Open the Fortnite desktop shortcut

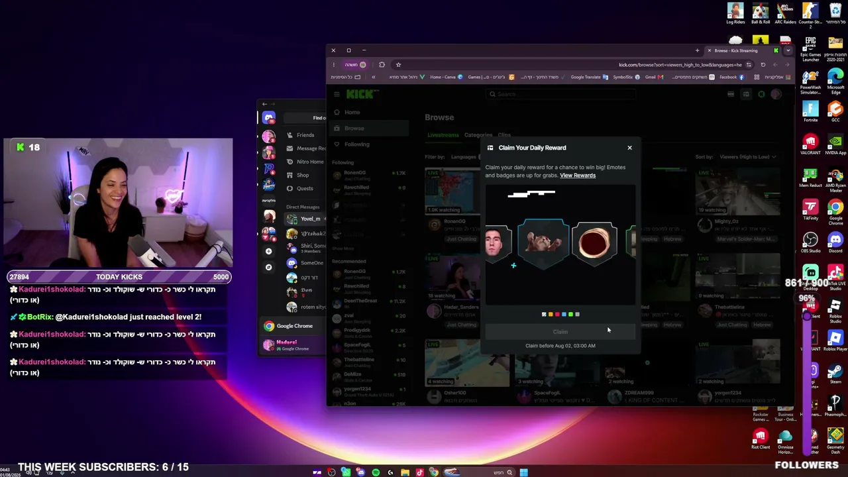point(810,111)
